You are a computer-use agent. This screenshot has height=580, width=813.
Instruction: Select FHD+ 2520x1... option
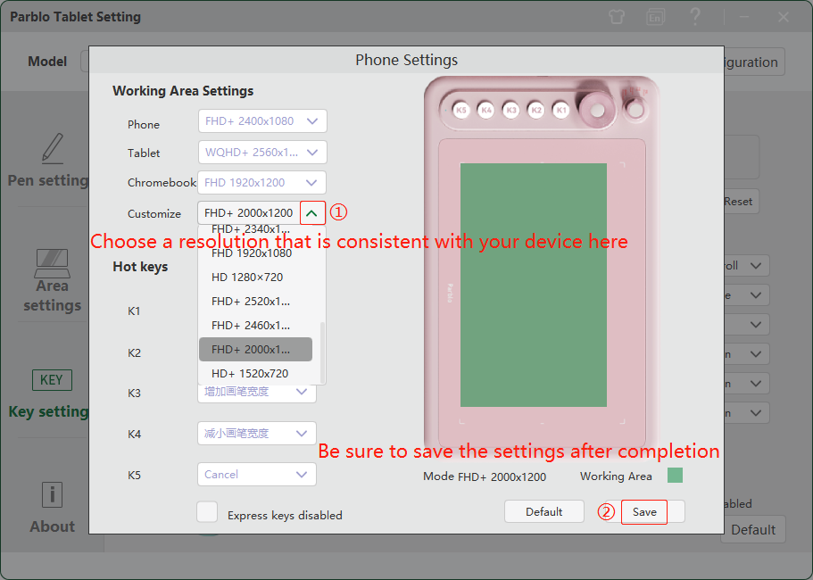(255, 301)
